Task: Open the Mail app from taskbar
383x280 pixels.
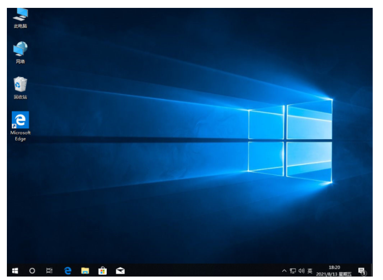Action: point(119,270)
